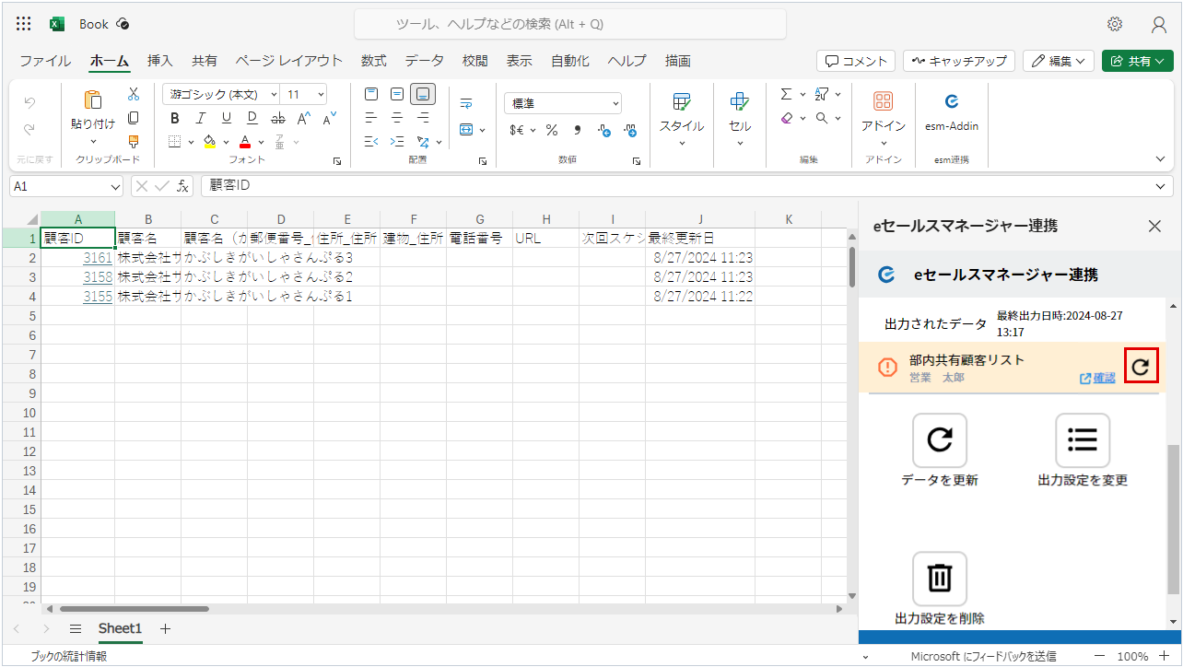Increase font size with the larger A icon
1183x667 pixels.
coord(303,118)
